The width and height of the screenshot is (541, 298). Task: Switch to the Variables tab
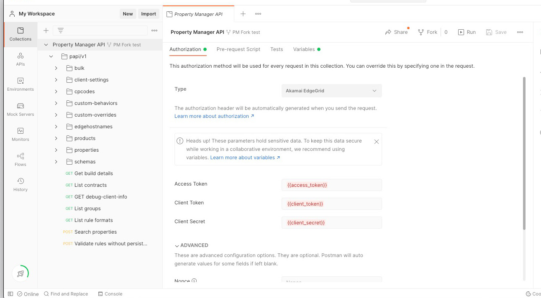304,49
